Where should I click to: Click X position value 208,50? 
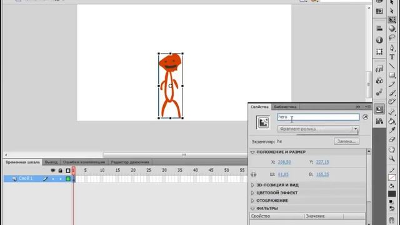click(x=284, y=162)
